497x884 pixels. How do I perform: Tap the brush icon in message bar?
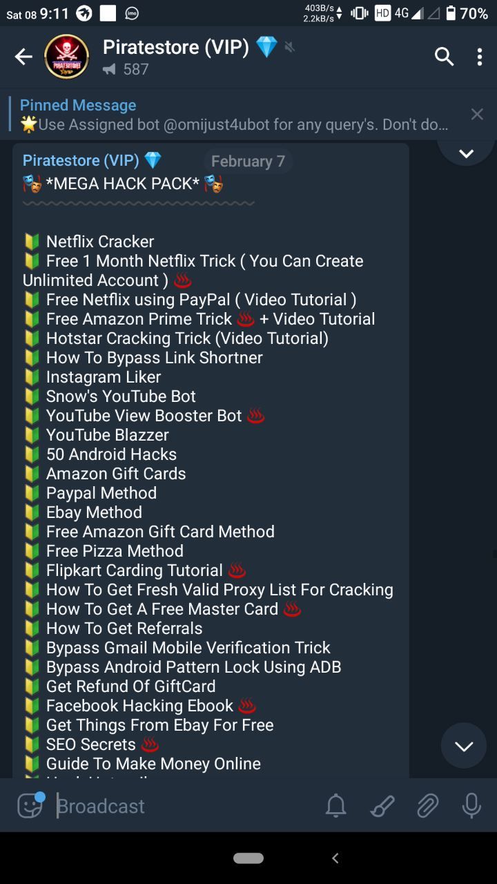pyautogui.click(x=382, y=806)
